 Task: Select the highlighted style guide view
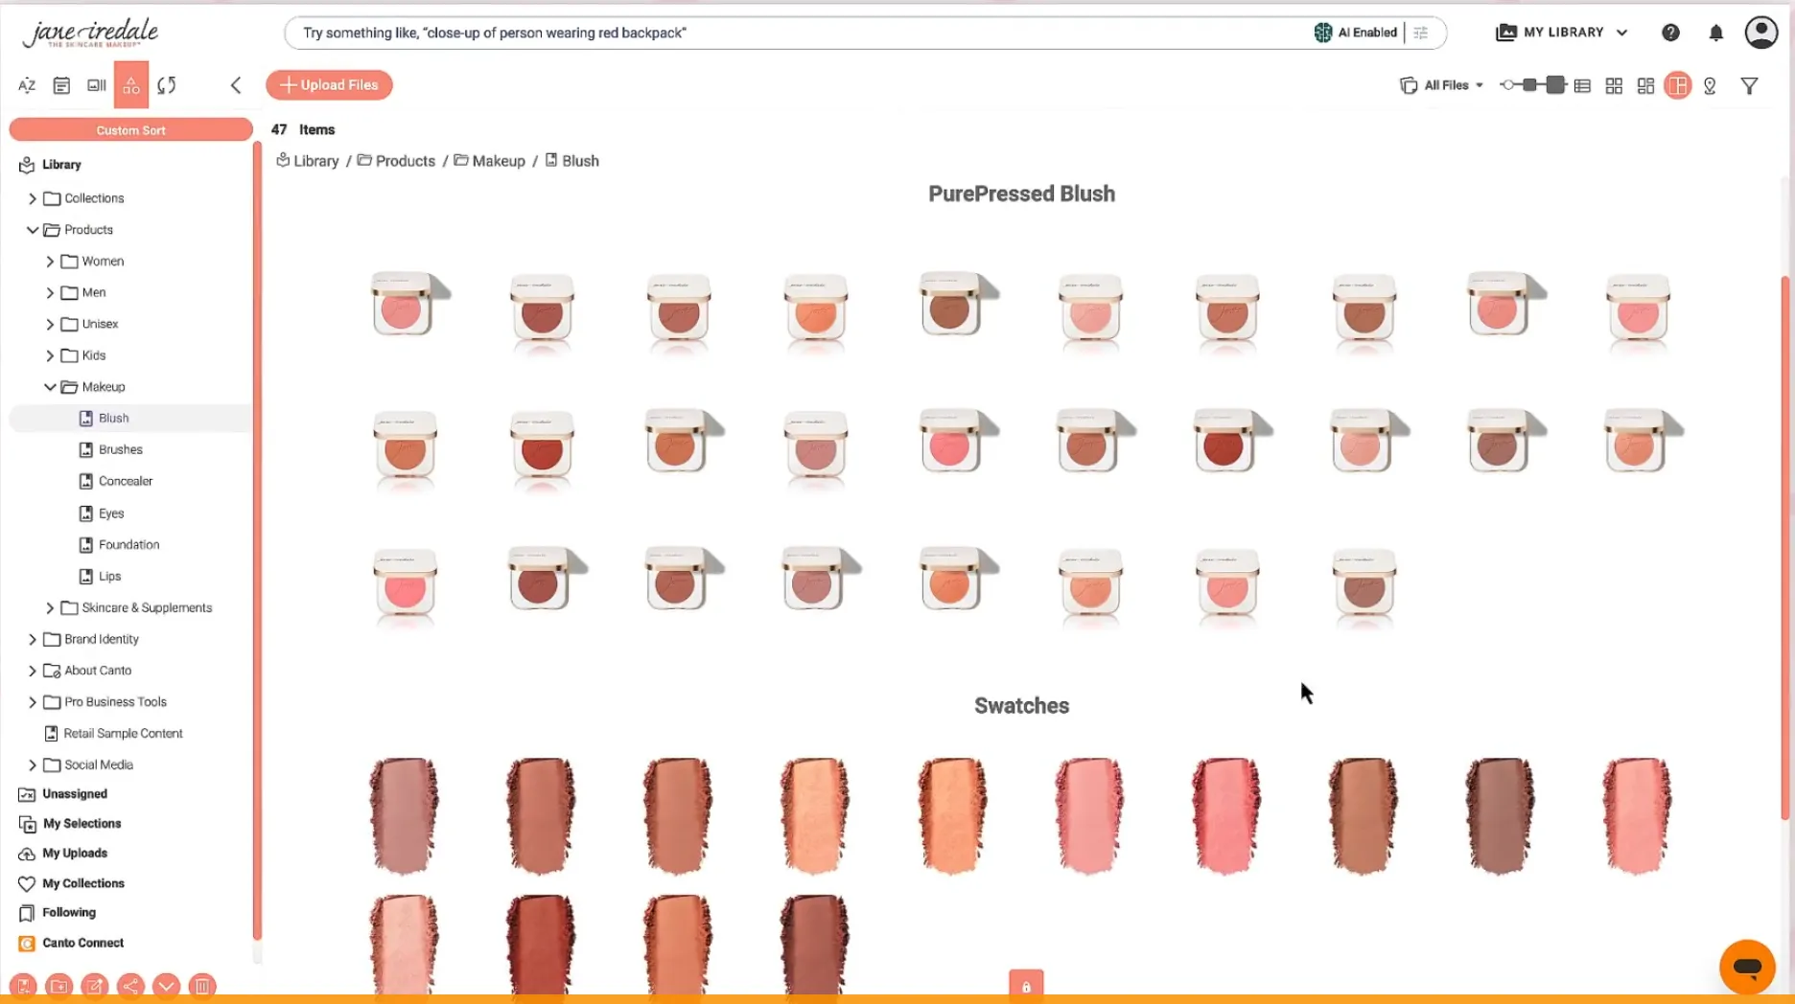(x=1678, y=86)
